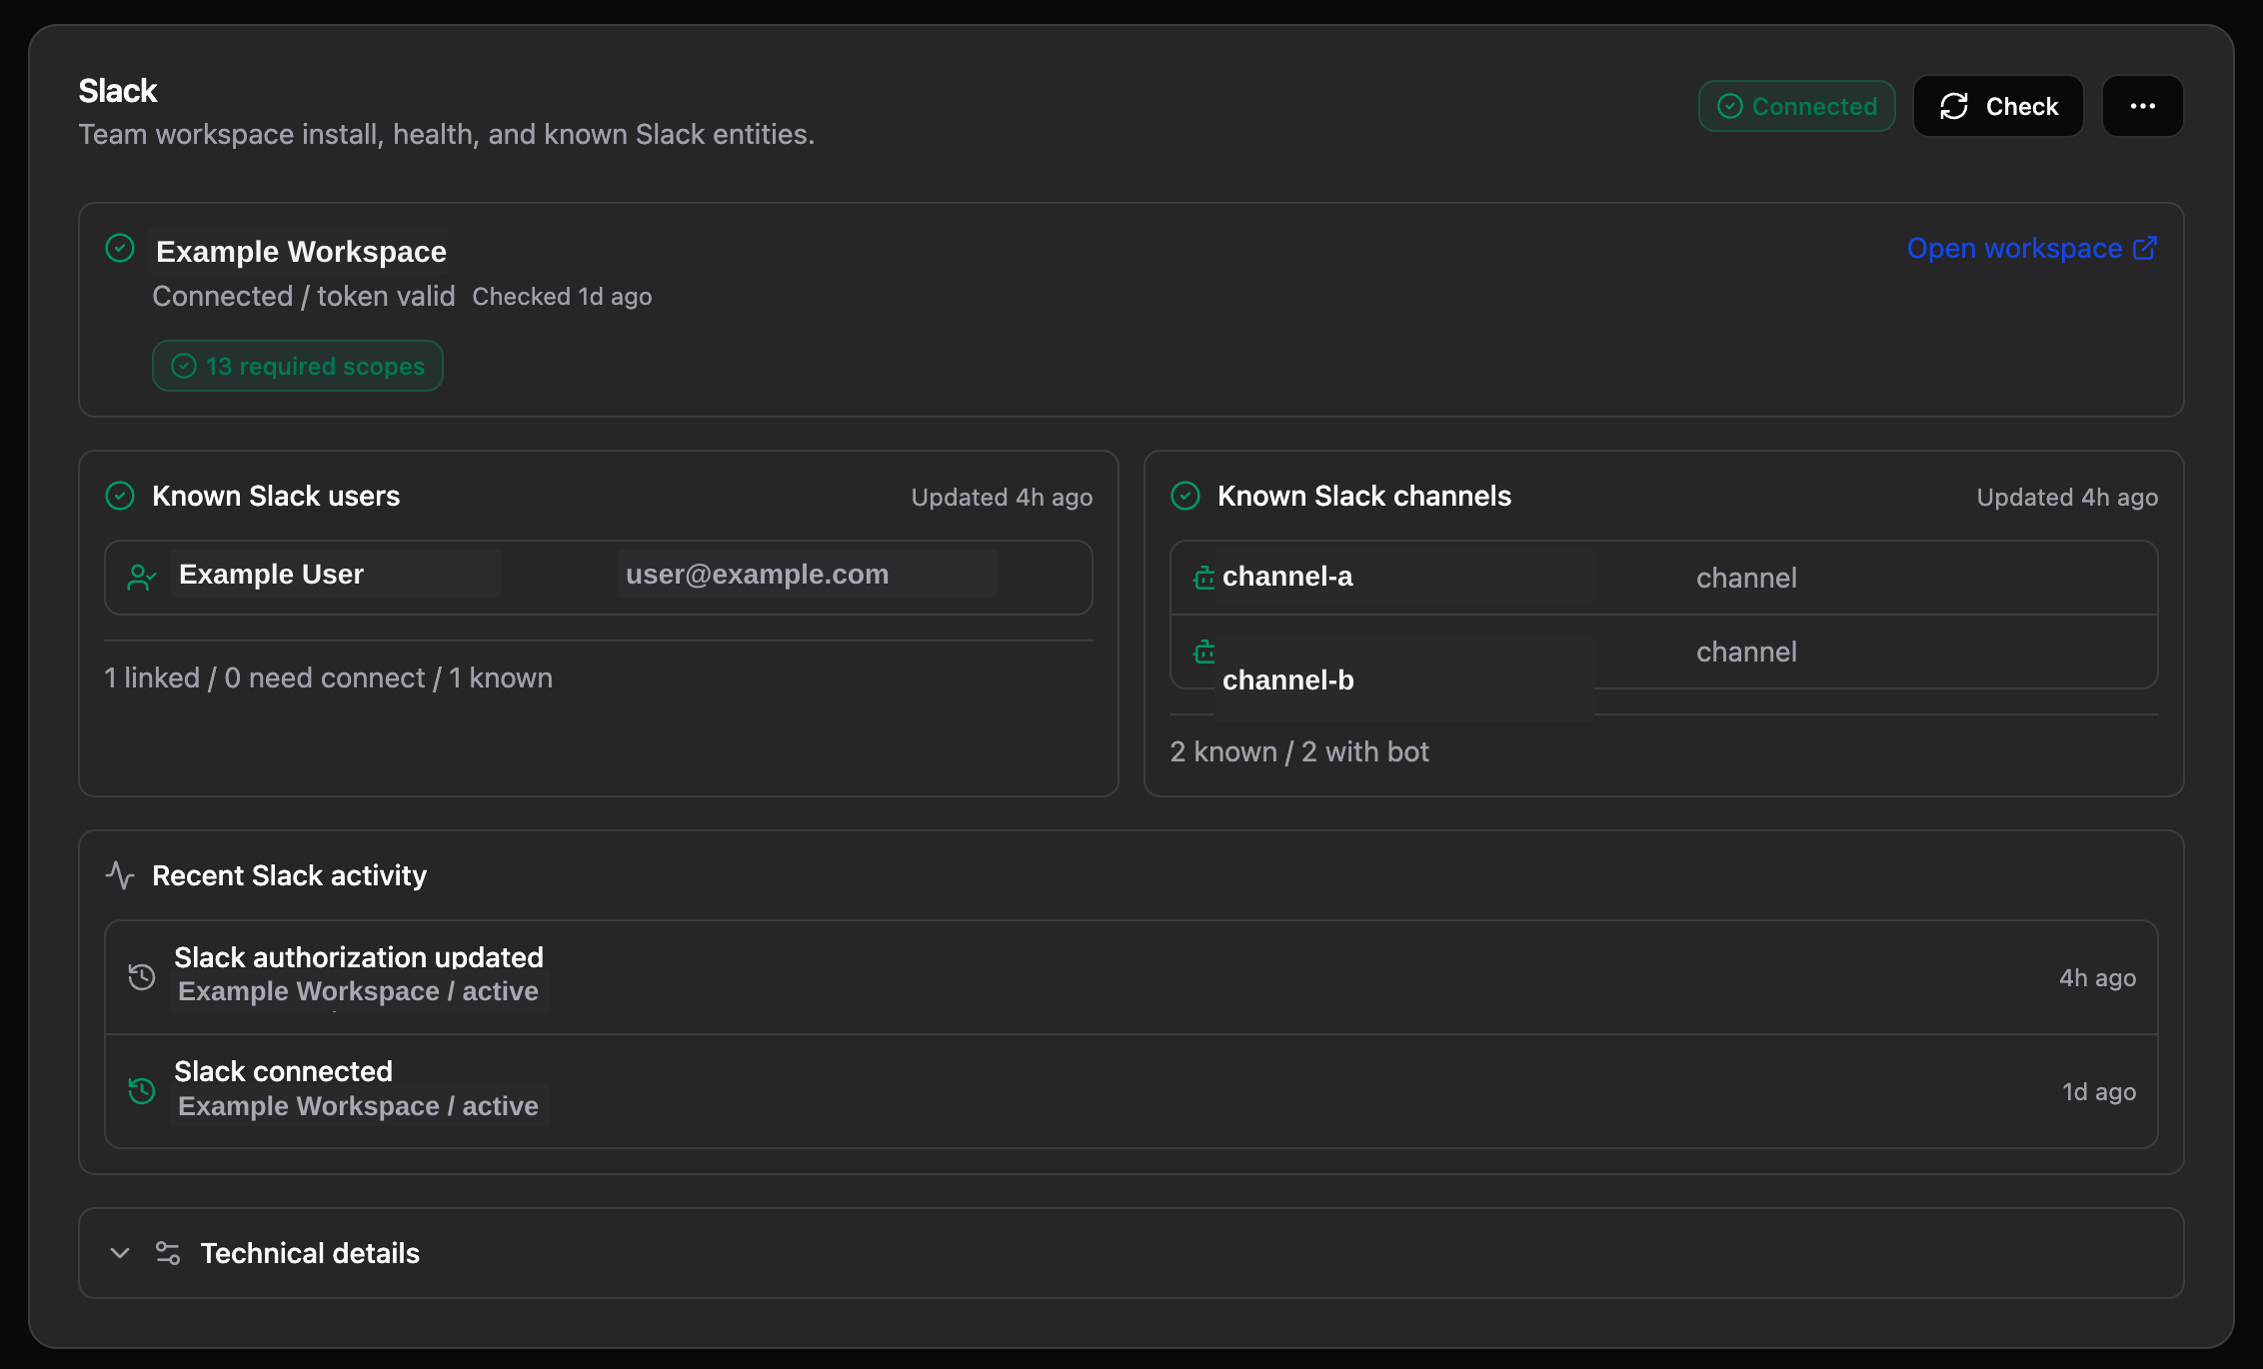The width and height of the screenshot is (2263, 1369).
Task: Select the Example User name
Action: pos(271,574)
